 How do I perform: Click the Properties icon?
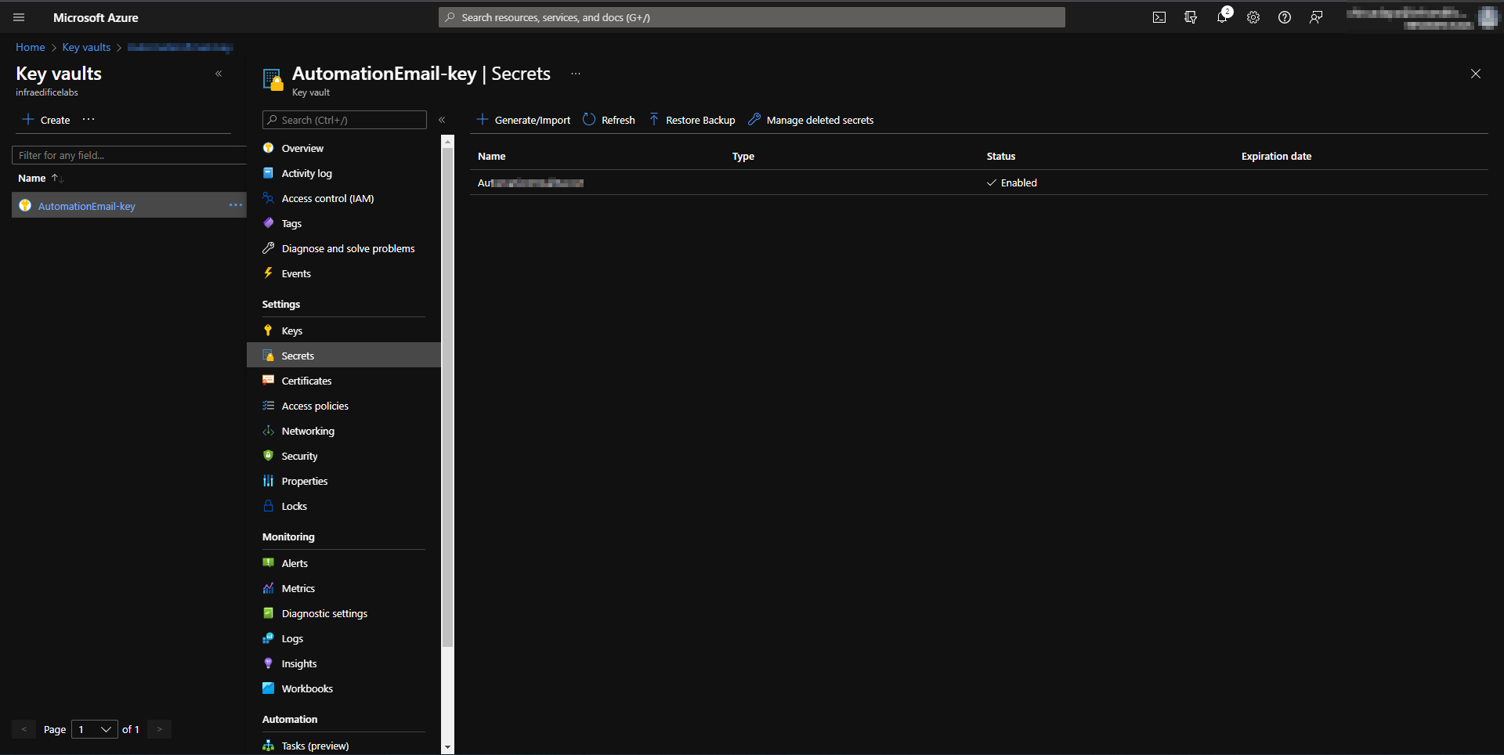[269, 481]
